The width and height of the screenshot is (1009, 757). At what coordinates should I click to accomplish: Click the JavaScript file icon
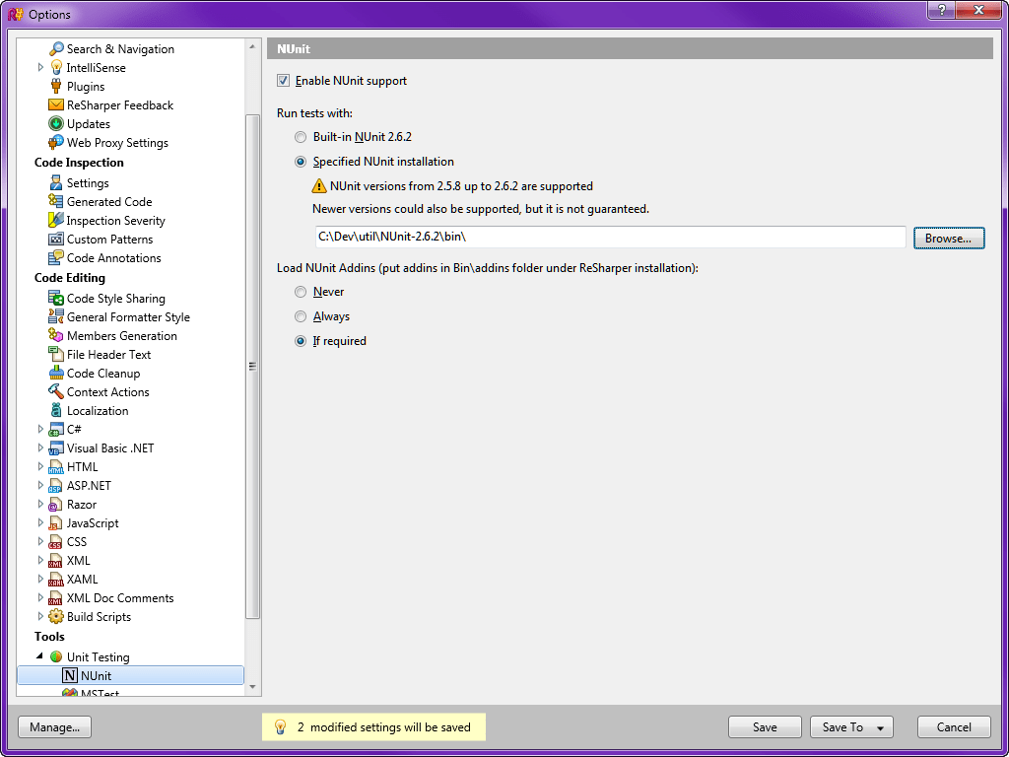coord(56,522)
